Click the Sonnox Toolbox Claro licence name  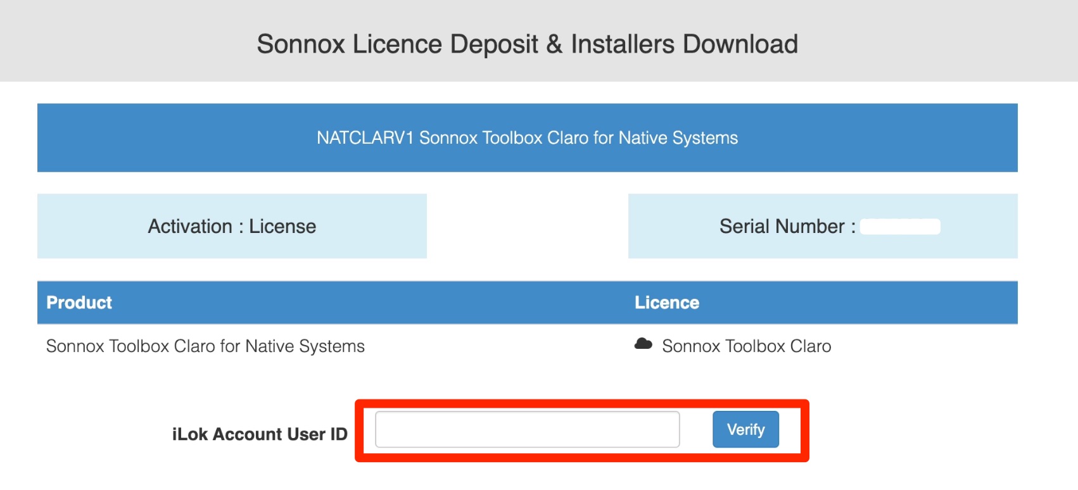pos(746,346)
